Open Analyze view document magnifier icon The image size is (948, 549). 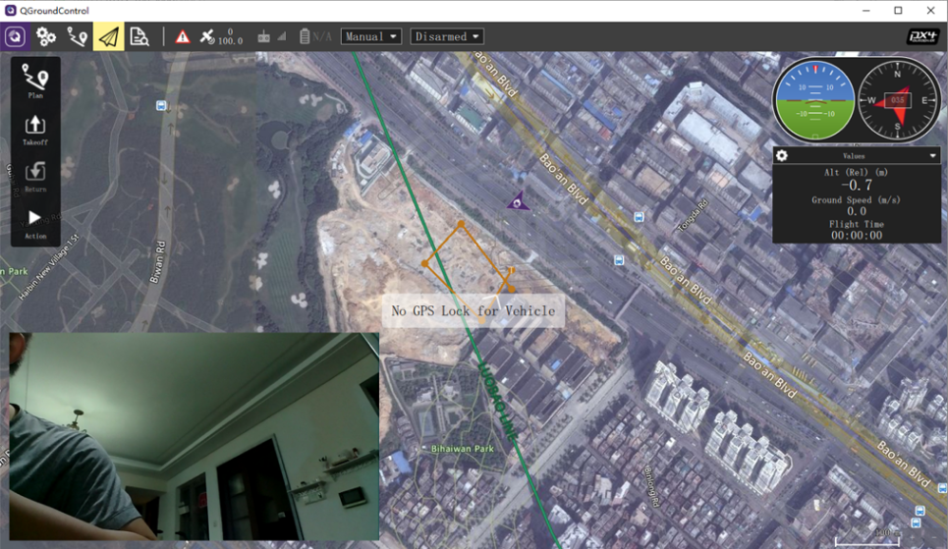point(139,37)
